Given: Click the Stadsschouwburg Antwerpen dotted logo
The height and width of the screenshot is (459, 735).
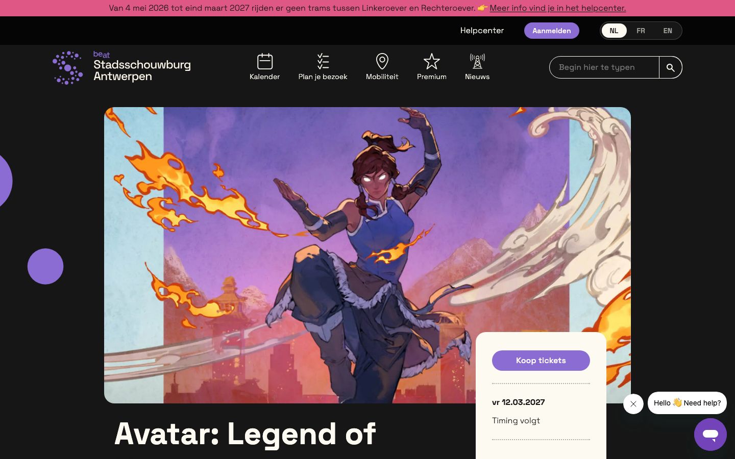Looking at the screenshot, I should [x=67, y=67].
